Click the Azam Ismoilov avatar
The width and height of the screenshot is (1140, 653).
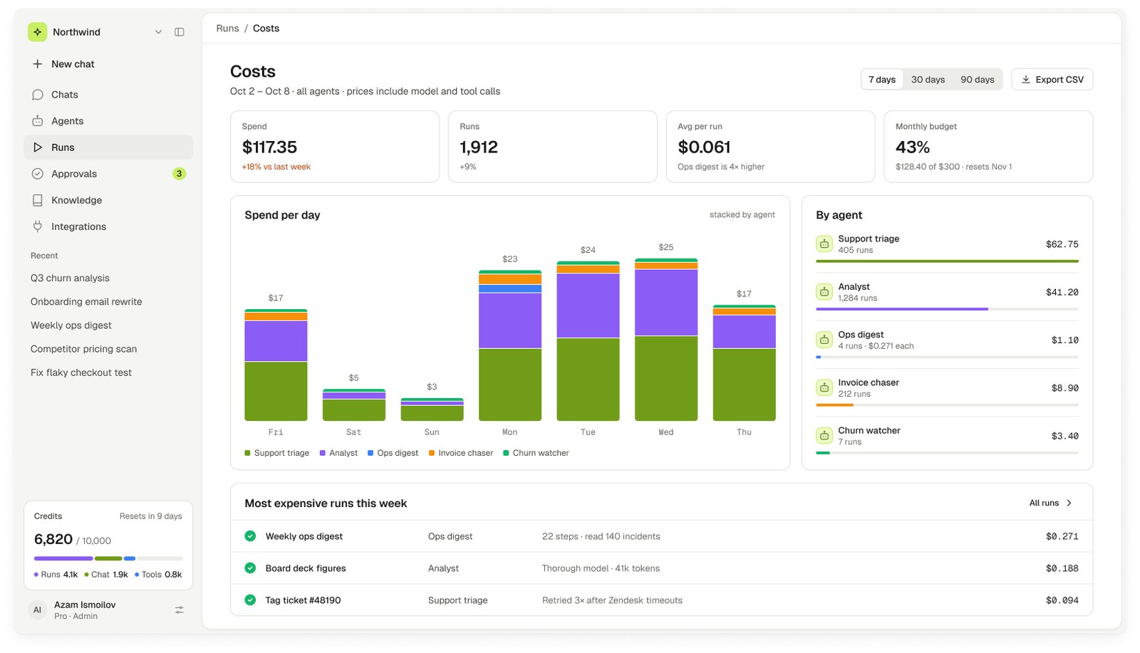click(x=37, y=610)
